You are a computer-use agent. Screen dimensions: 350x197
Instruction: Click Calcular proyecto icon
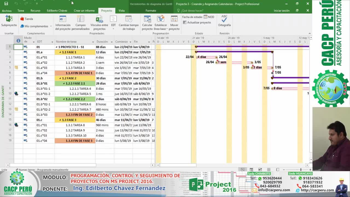coord(147,19)
